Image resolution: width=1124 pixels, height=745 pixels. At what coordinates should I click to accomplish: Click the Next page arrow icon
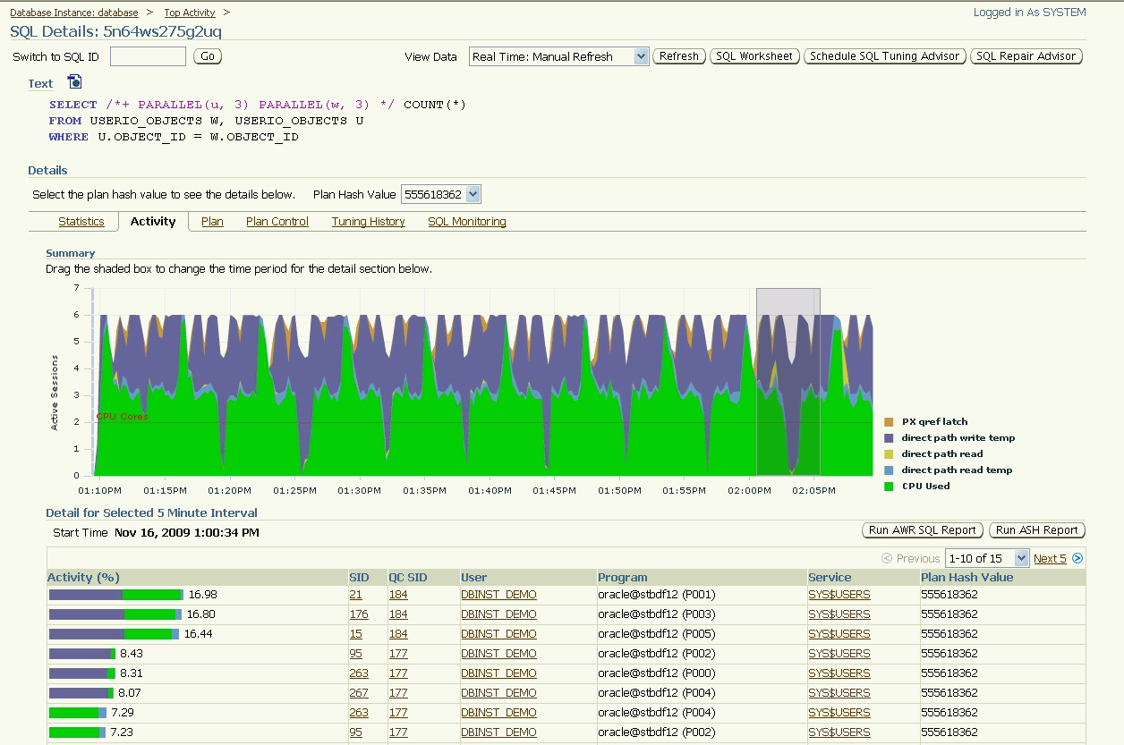pos(1077,558)
